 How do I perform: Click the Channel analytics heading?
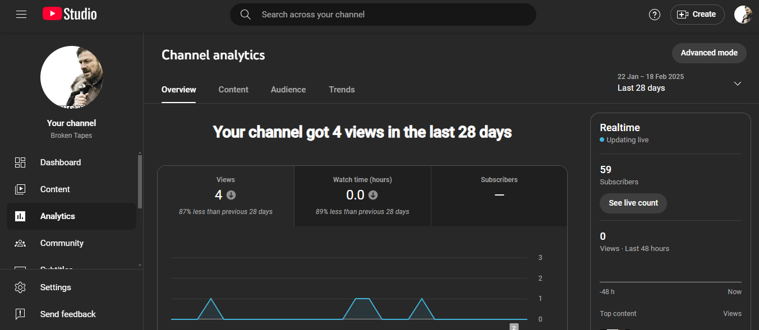[x=213, y=55]
